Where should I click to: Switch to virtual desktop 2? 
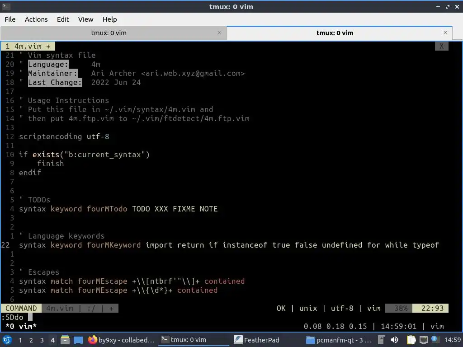31,340
